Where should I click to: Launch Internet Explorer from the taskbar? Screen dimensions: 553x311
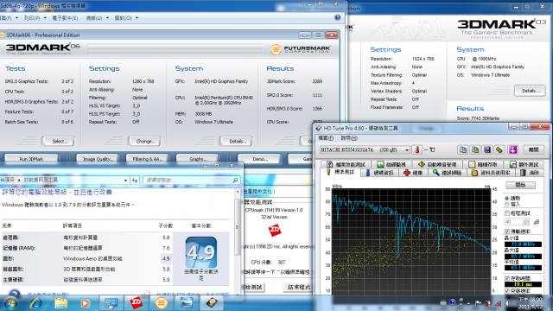pos(36,303)
